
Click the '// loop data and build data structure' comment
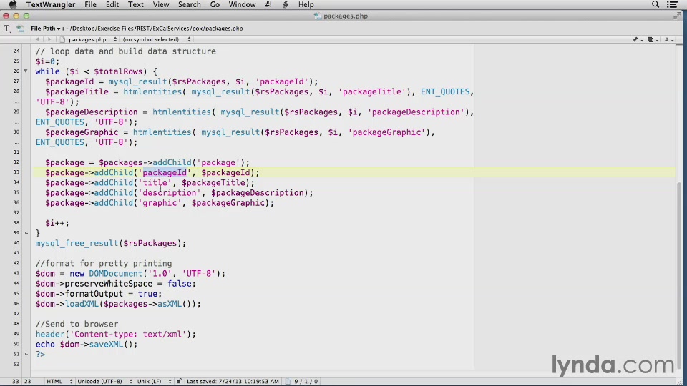[126, 51]
